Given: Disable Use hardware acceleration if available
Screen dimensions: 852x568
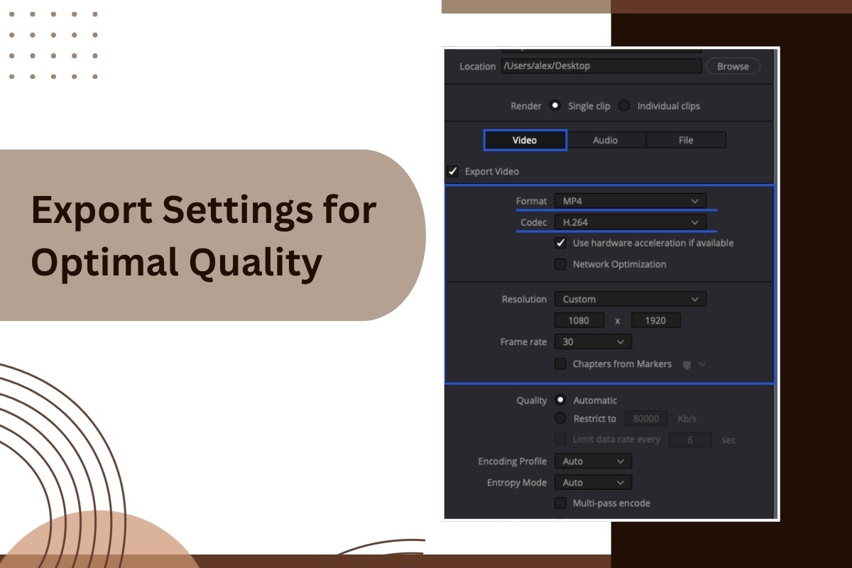Looking at the screenshot, I should pos(561,244).
